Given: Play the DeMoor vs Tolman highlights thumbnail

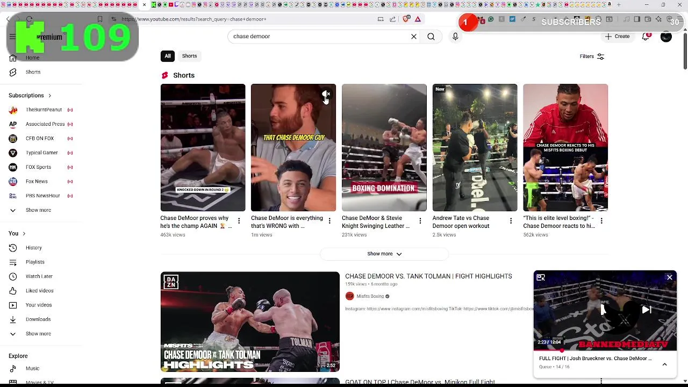Looking at the screenshot, I should coord(250,321).
